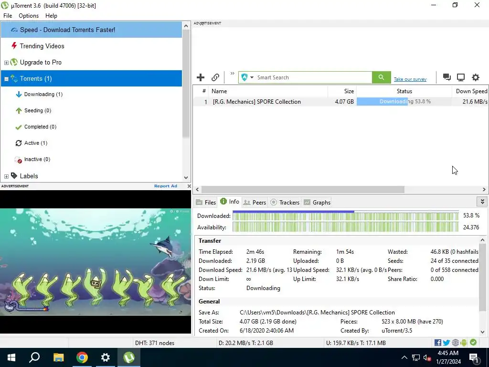
Task: Click the green network OK check icon
Action: pyautogui.click(x=473, y=342)
